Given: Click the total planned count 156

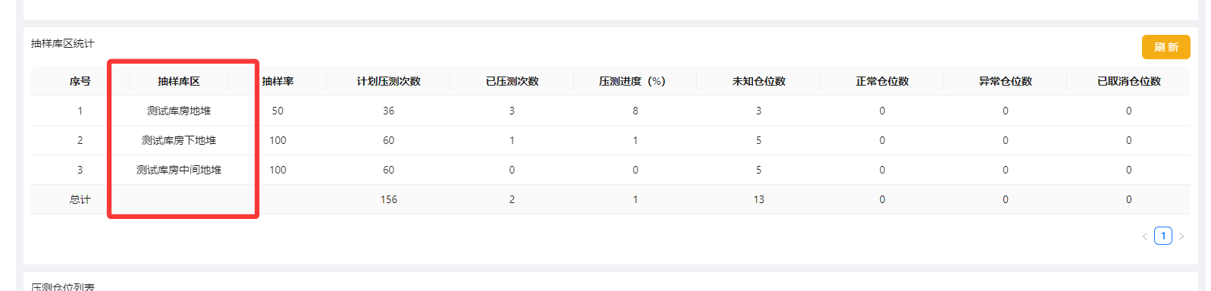Looking at the screenshot, I should point(388,199).
